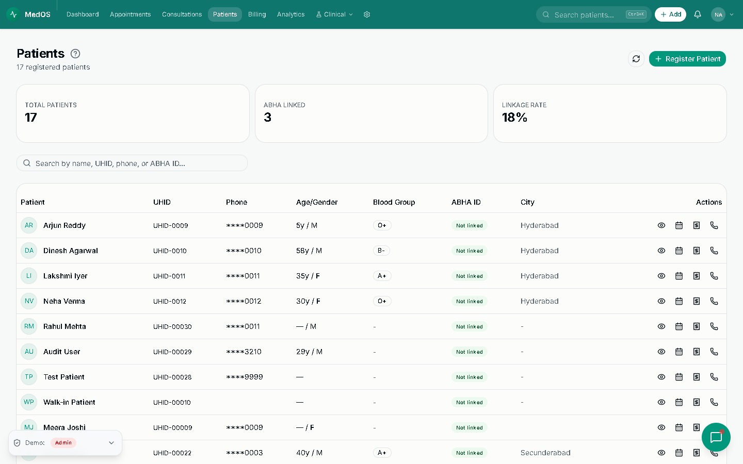This screenshot has height=464, width=743.
Task: Open chat support bubble
Action: (716, 437)
